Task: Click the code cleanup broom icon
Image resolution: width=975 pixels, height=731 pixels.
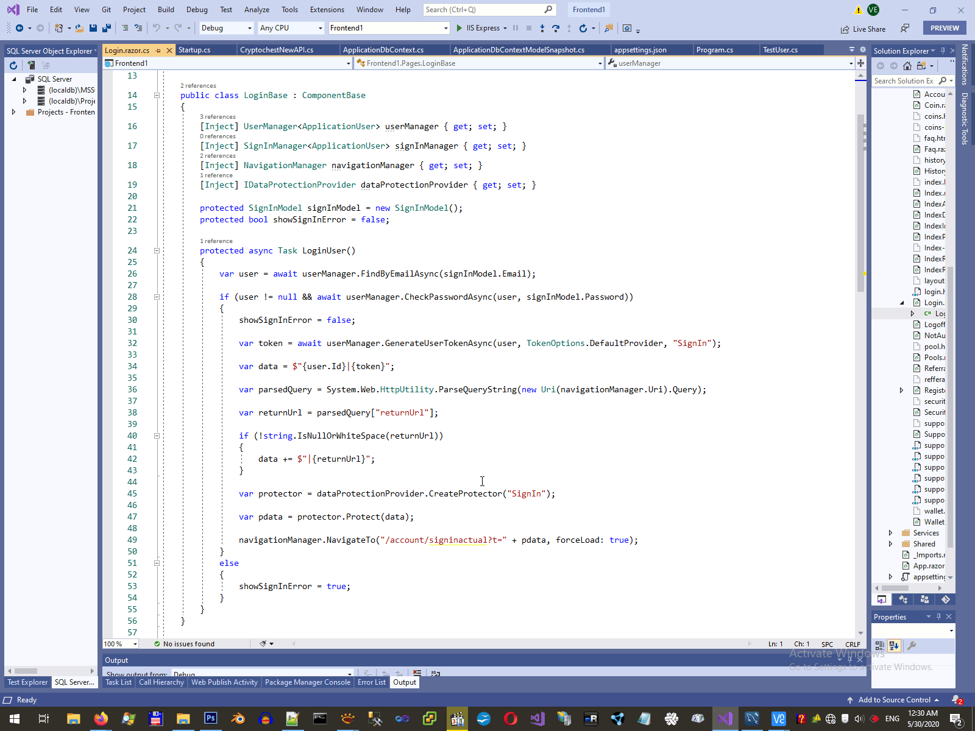Action: tap(263, 644)
